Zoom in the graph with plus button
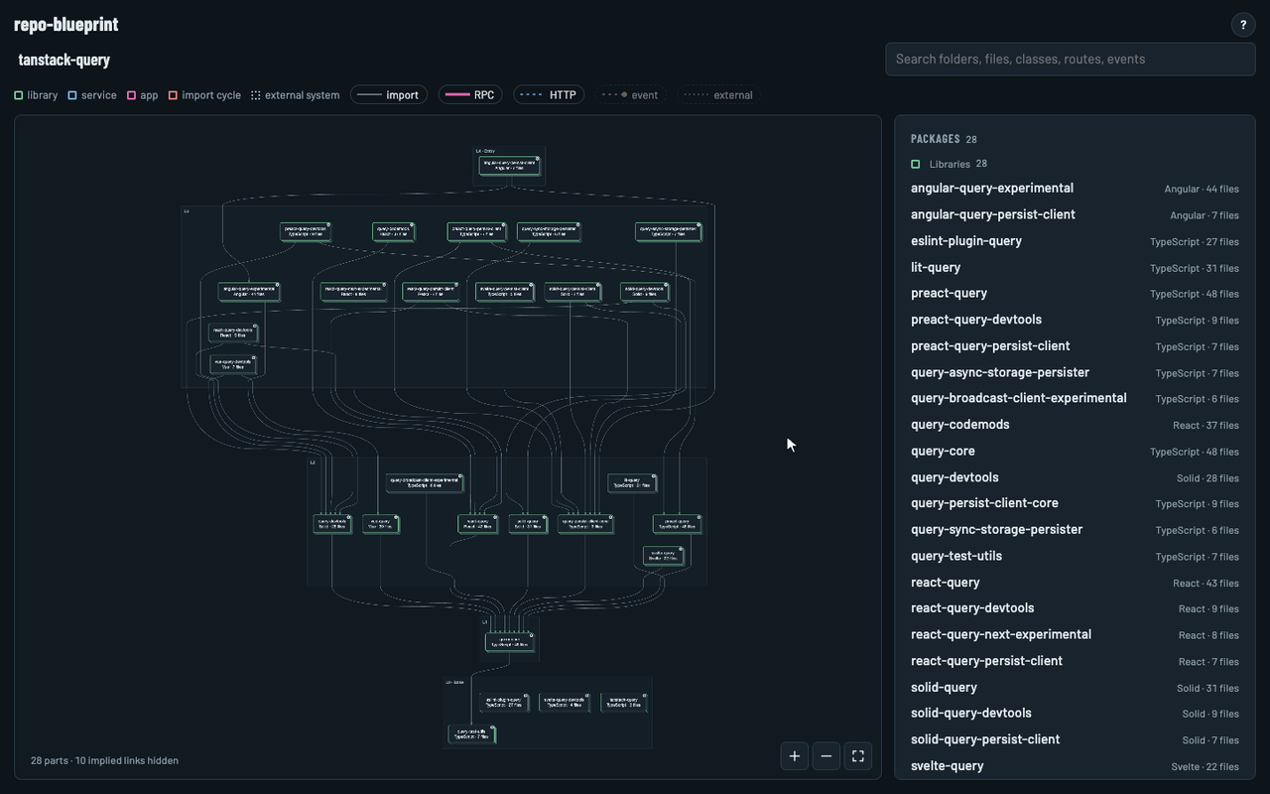1270x794 pixels. (x=795, y=756)
